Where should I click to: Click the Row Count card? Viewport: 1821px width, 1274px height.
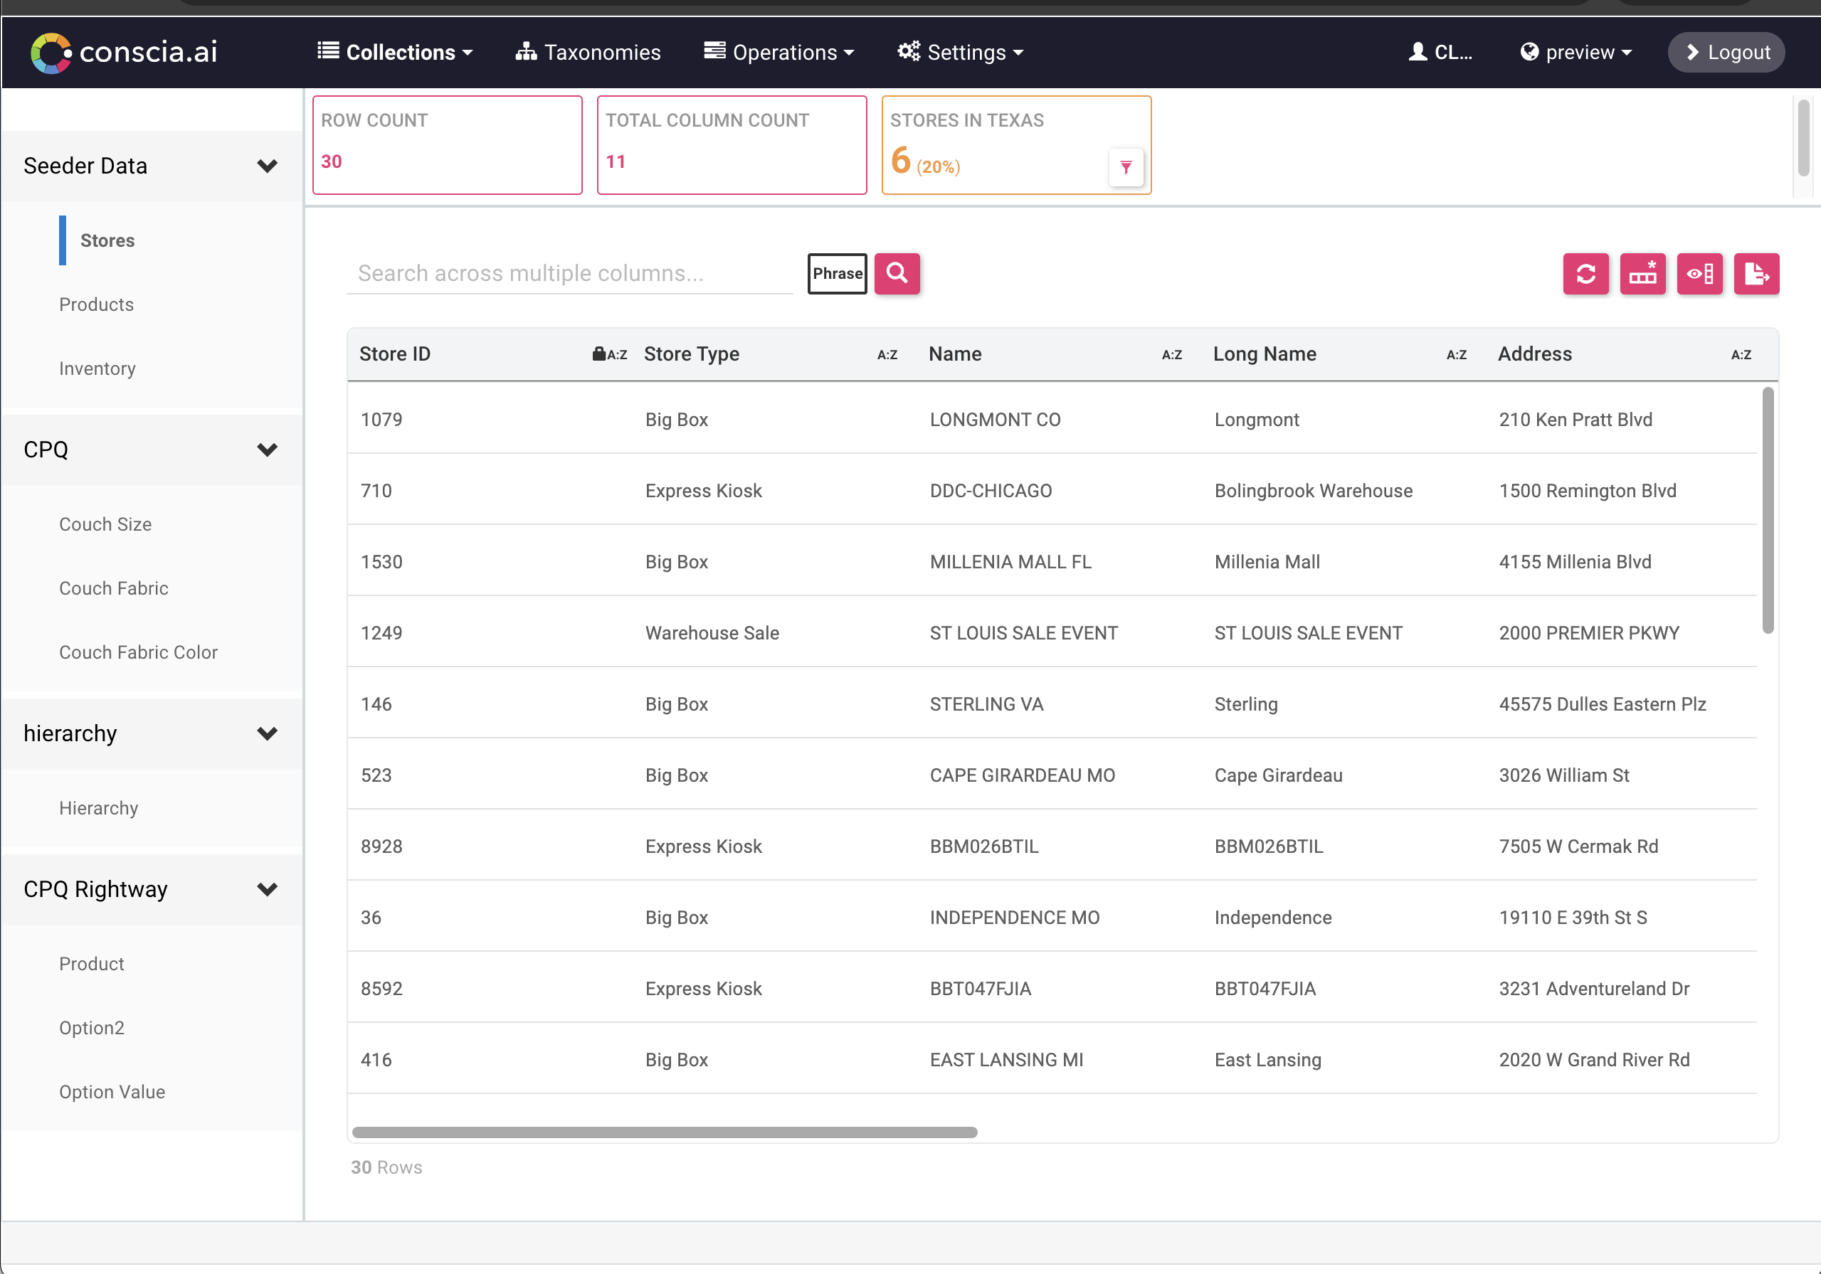coord(448,145)
